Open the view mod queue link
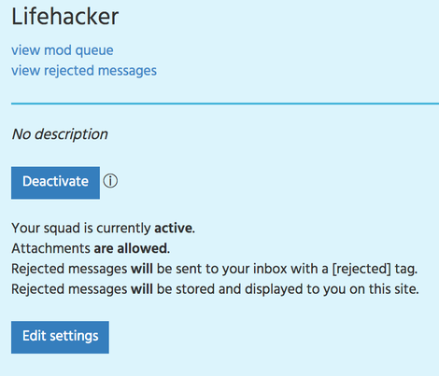 pyautogui.click(x=63, y=50)
